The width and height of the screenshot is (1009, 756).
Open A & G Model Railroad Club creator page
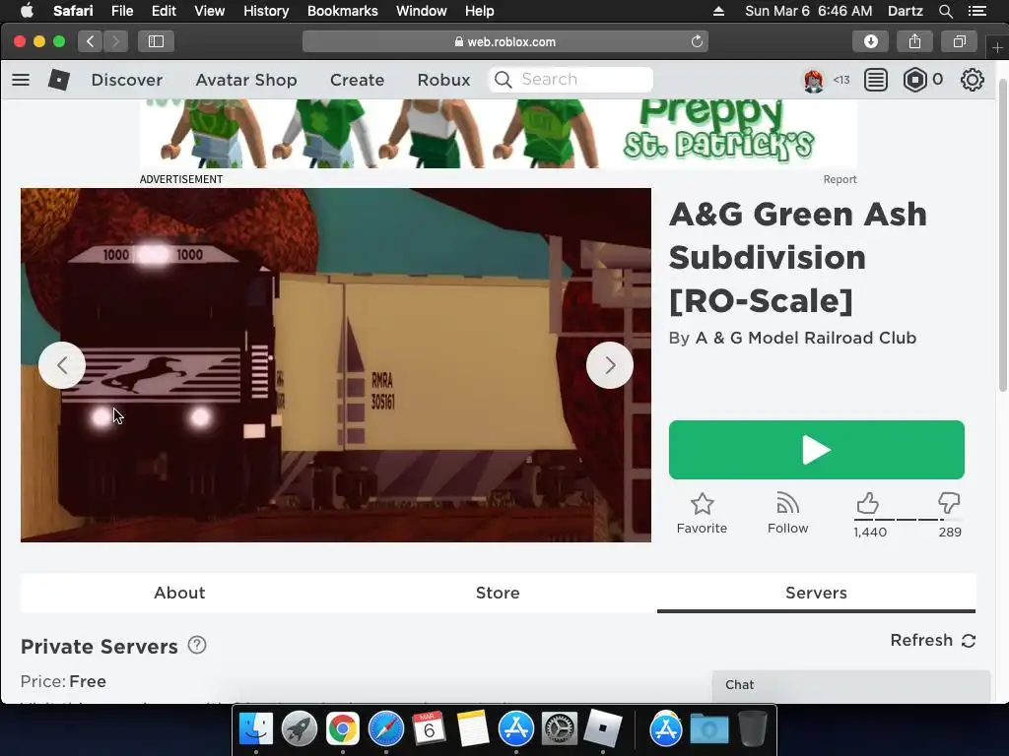[x=806, y=339]
